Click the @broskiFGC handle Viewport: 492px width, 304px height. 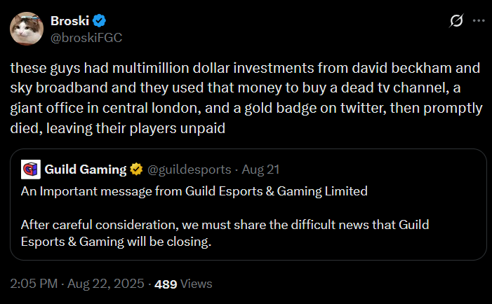(84, 37)
